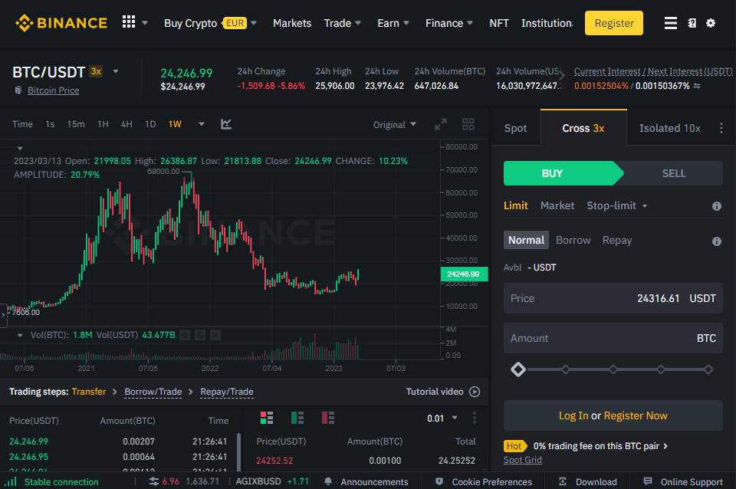Select the Limit order tab
This screenshot has height=489, width=736.
(515, 205)
